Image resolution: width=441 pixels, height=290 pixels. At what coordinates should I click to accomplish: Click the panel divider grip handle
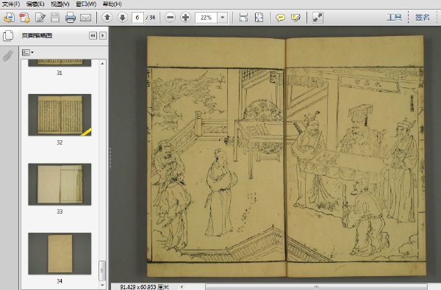(110, 158)
